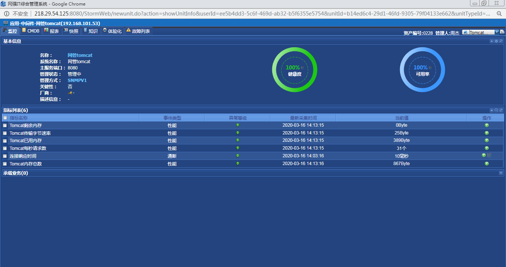The width and height of the screenshot is (506, 267).
Task: Open settings gear in 基本信息 panel
Action: (x=496, y=41)
